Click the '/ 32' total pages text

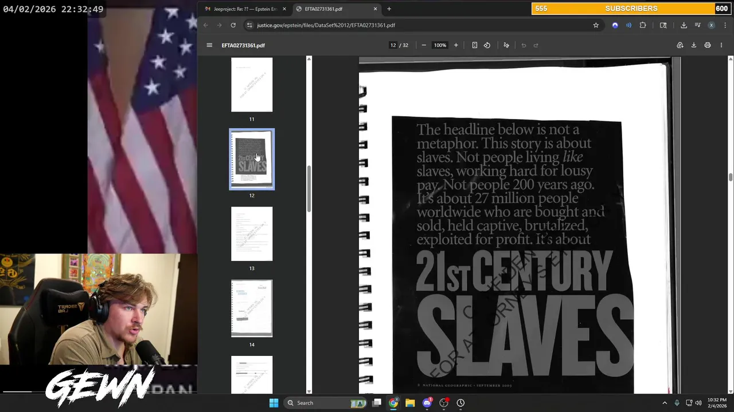pyautogui.click(x=405, y=45)
